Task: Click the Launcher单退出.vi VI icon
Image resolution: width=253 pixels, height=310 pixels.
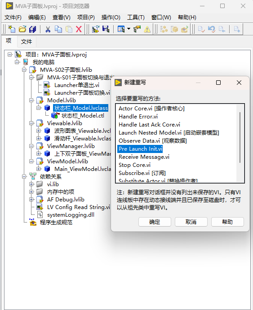Action: coord(47,85)
